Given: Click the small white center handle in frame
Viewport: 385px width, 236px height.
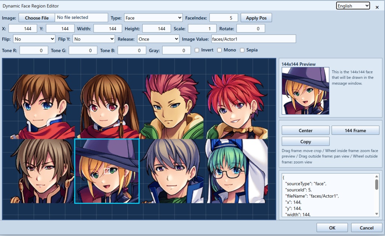Looking at the screenshot, I should coord(107,171).
